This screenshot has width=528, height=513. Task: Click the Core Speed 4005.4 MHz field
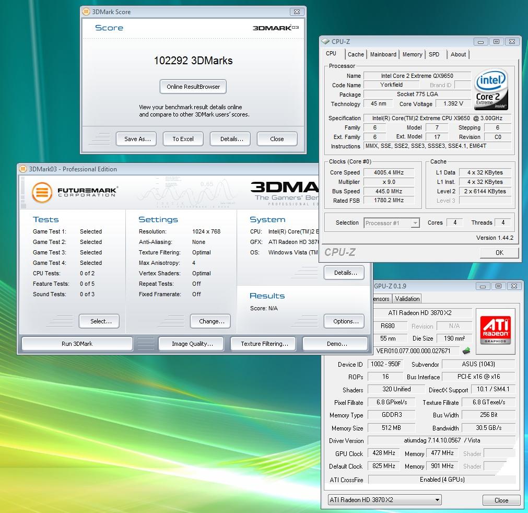click(389, 172)
